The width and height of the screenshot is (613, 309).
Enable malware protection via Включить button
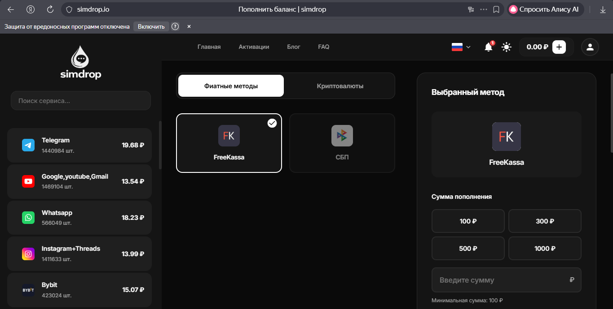click(x=151, y=26)
